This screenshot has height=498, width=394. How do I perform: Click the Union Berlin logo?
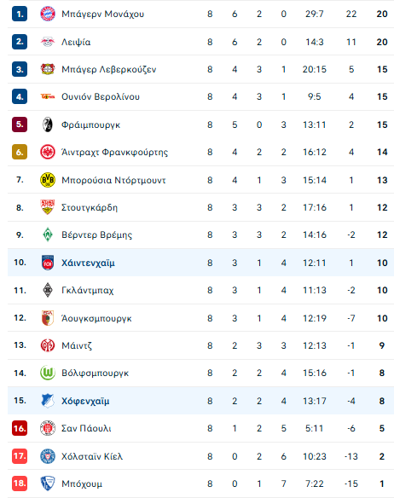click(48, 96)
